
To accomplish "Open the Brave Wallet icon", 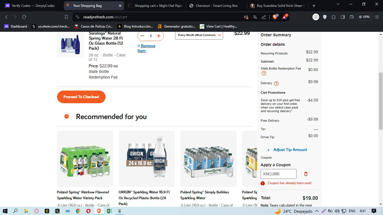I will pyautogui.click(x=352, y=17).
